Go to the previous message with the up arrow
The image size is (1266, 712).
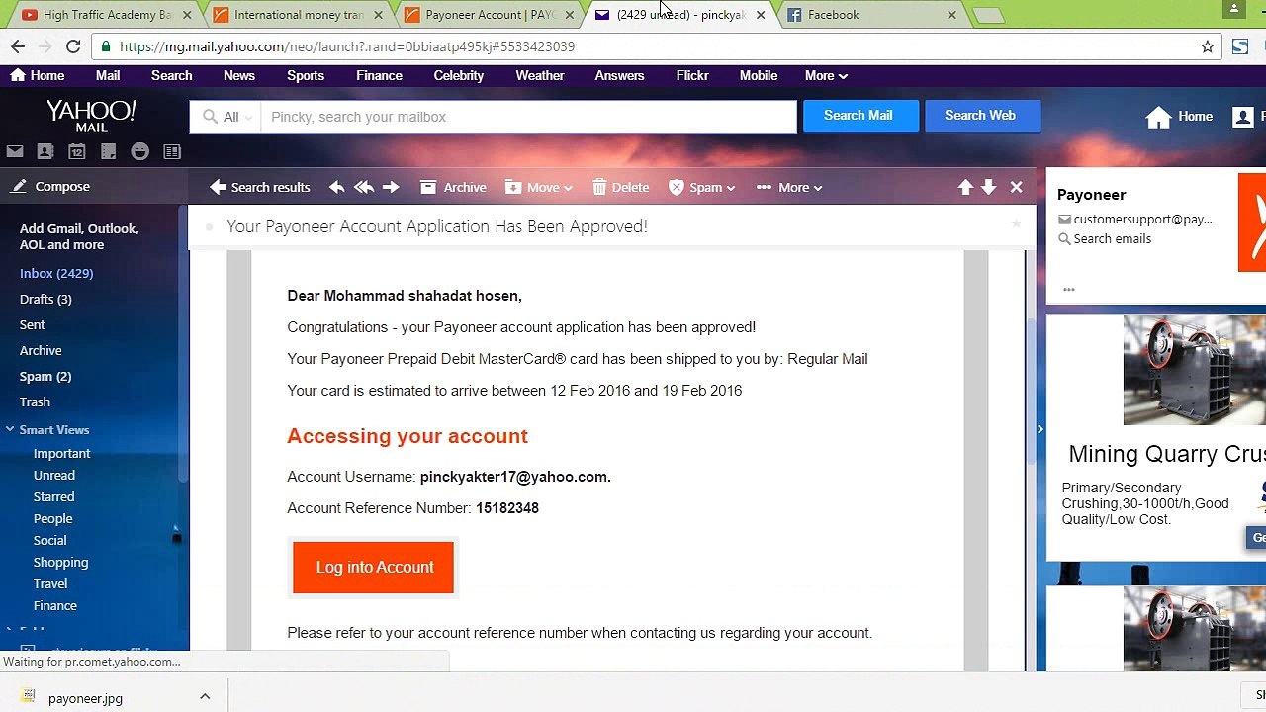[x=965, y=187]
